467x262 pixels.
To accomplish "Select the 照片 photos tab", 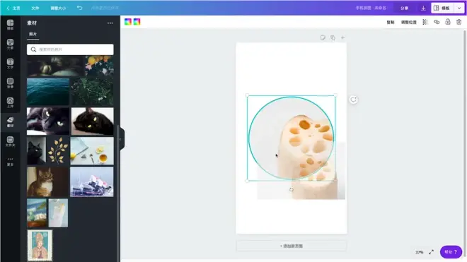I will (33, 34).
